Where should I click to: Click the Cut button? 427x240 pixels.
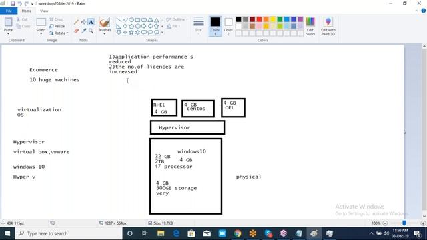pyautogui.click(x=22, y=19)
